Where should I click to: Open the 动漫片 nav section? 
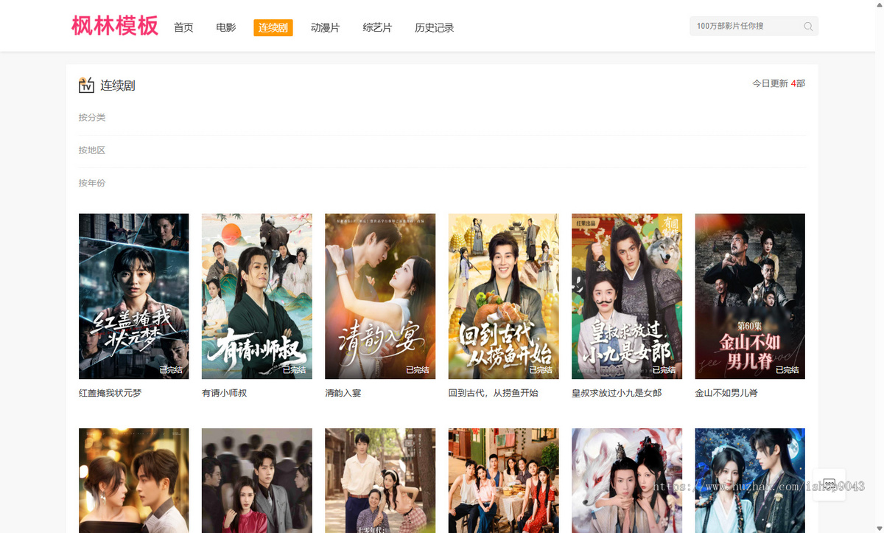point(325,28)
